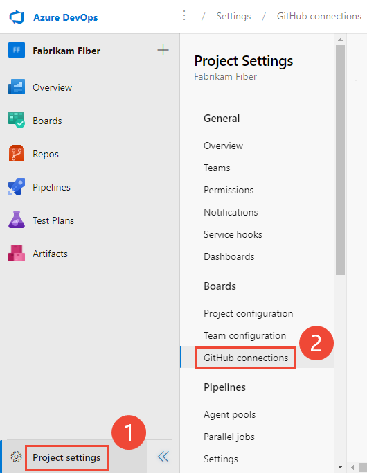Viewport: 367px width, 474px height.
Task: Click the Test Plans flask icon
Action: (17, 220)
